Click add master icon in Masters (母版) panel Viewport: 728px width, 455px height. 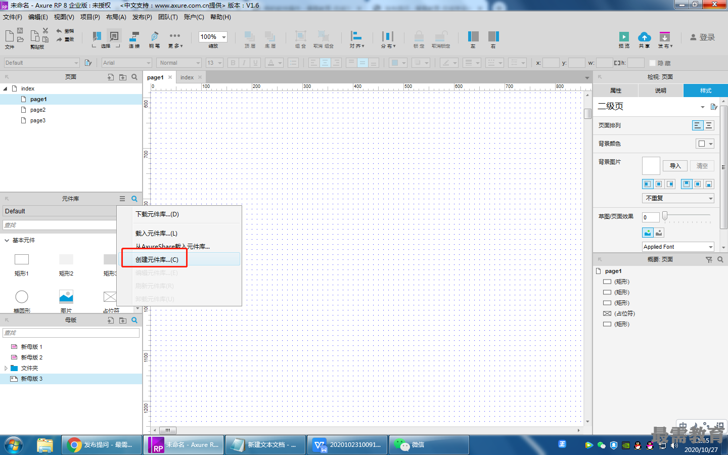tap(111, 320)
